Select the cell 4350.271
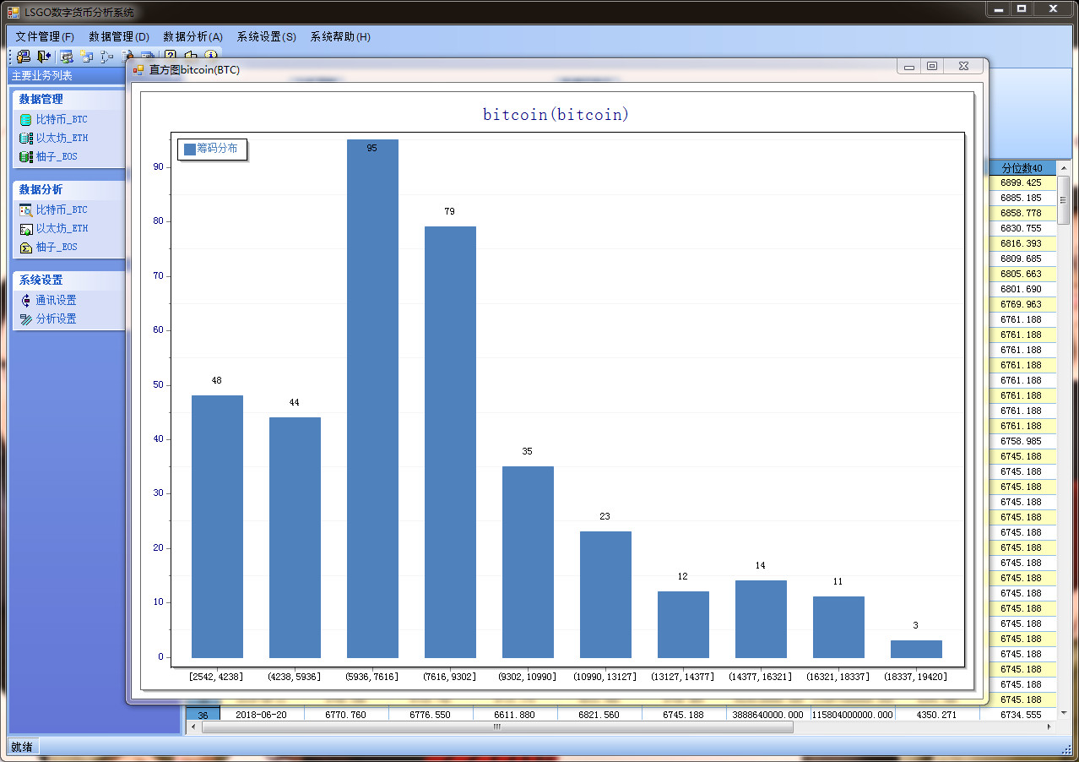The image size is (1079, 762). tap(937, 715)
